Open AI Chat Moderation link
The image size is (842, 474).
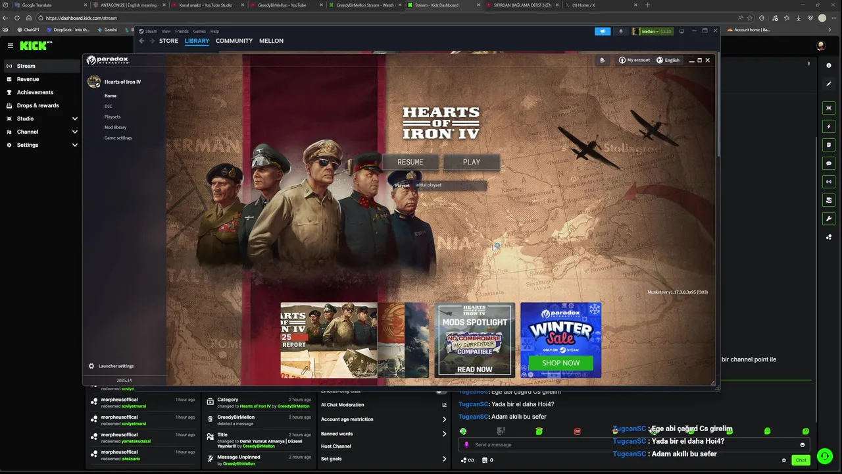[384, 405]
